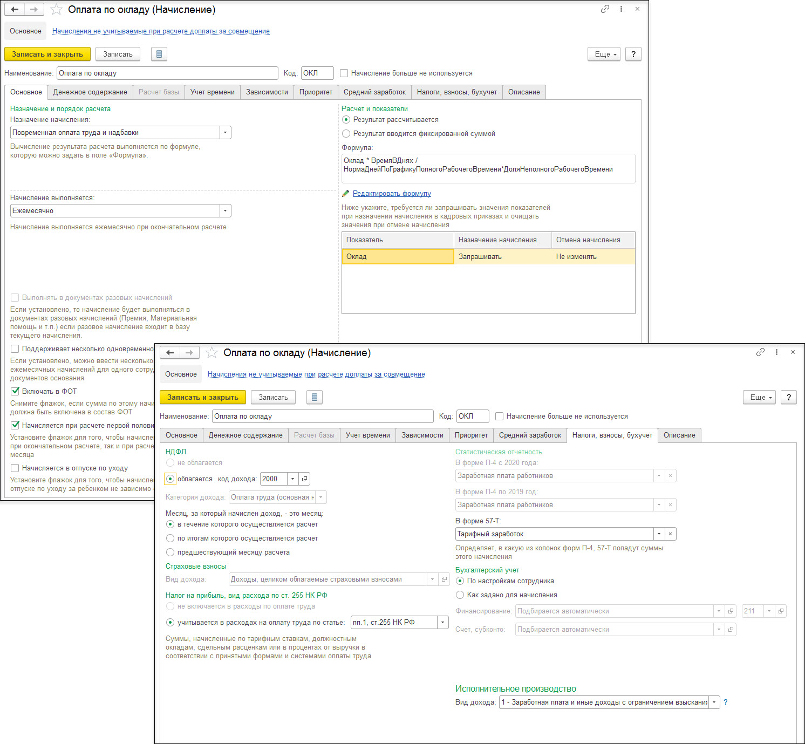Viewport: 805px width, 744px height.
Task: Click the pencil icon next to Редактировать формулу
Action: 346,194
